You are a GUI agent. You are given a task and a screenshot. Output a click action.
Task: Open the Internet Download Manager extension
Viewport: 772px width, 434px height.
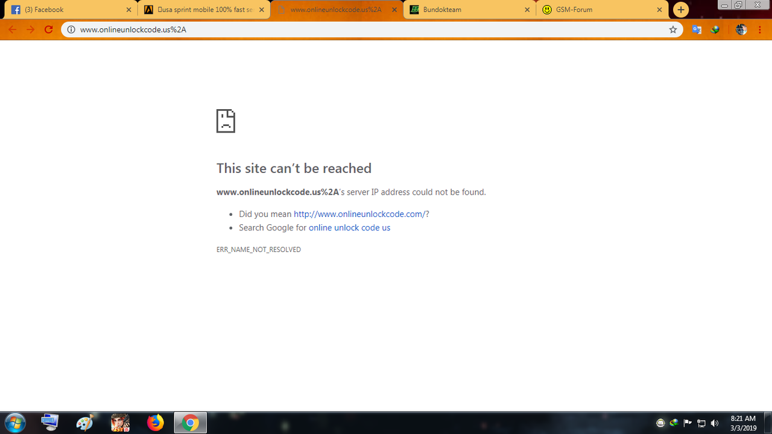pos(715,30)
